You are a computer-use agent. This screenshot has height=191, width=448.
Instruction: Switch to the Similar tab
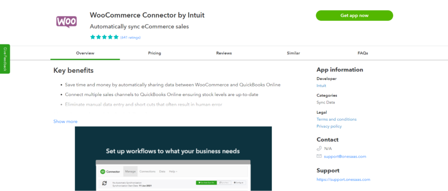(294, 53)
